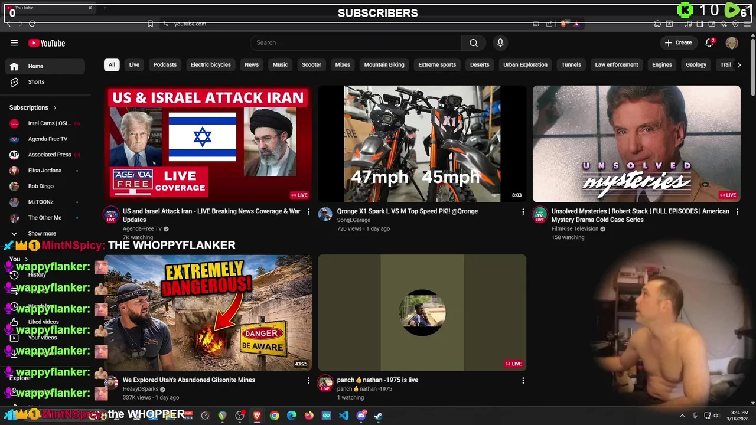Open Agenda-Free TV channel avatar under video
Image resolution: width=756 pixels, height=425 pixels.
111,214
